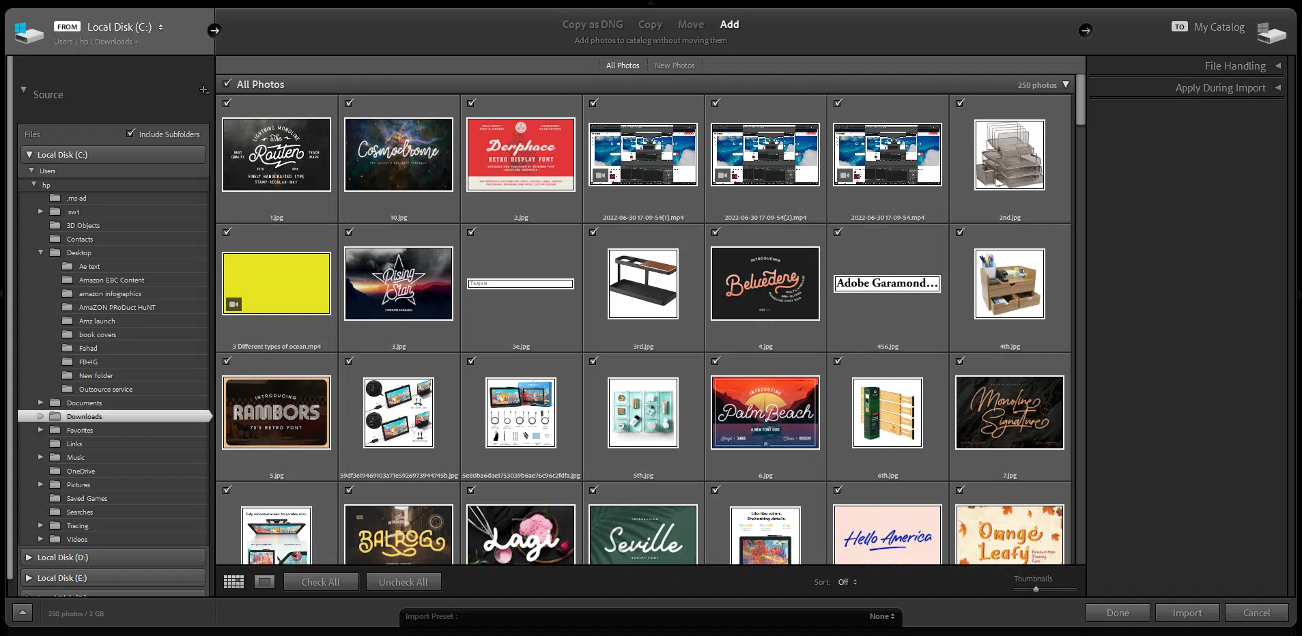Click the Uncheck All button

pos(404,581)
